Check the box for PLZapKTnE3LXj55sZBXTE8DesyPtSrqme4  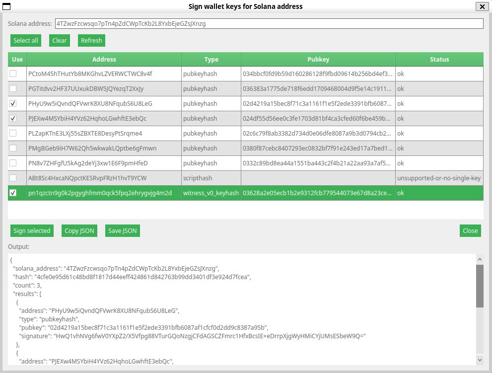point(13,133)
